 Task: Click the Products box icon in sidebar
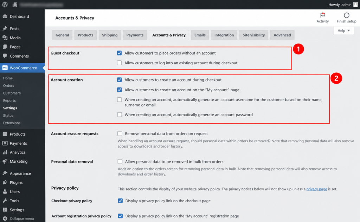[5, 134]
